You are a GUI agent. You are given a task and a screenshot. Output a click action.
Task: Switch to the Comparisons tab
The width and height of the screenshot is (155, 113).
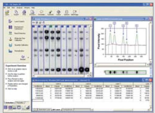[x=68, y=110]
